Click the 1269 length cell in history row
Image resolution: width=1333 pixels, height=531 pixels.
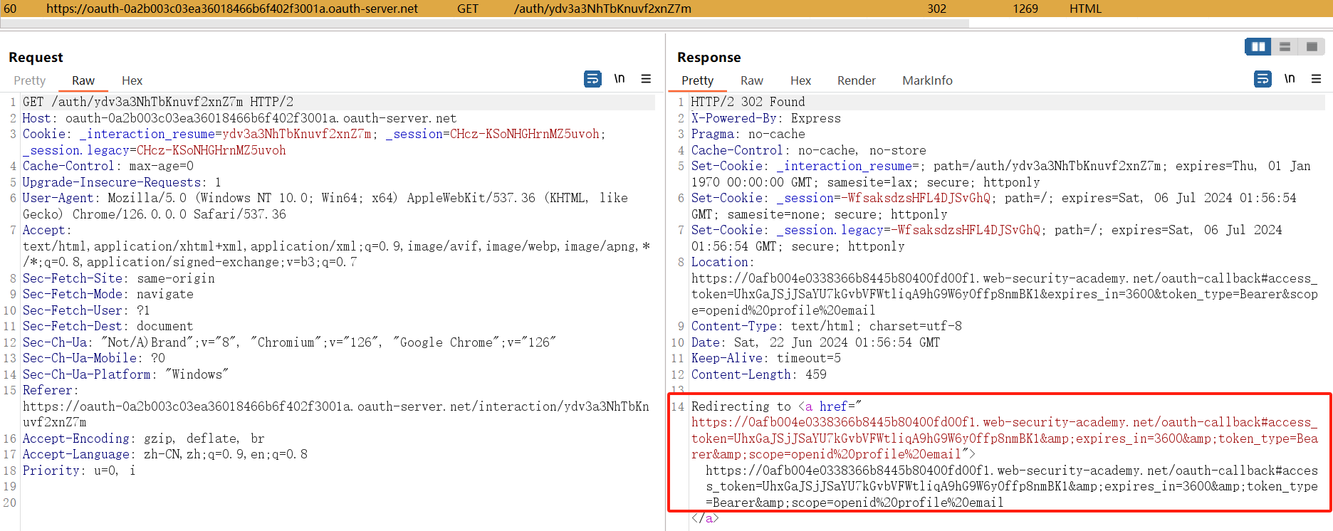1025,9
